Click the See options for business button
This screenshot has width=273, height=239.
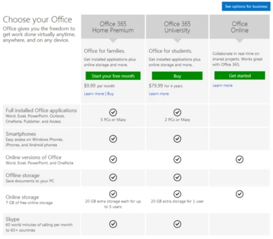point(246,6)
